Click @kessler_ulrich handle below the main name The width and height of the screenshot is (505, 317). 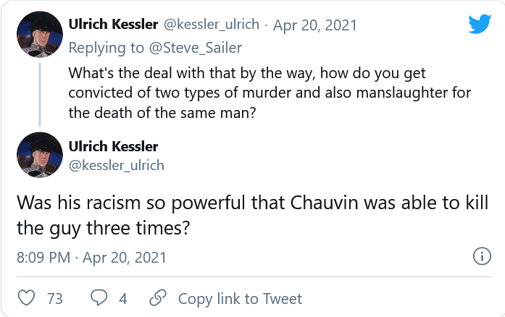115,165
